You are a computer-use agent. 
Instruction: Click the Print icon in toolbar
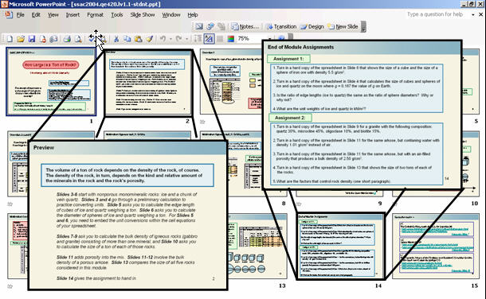(x=67, y=39)
